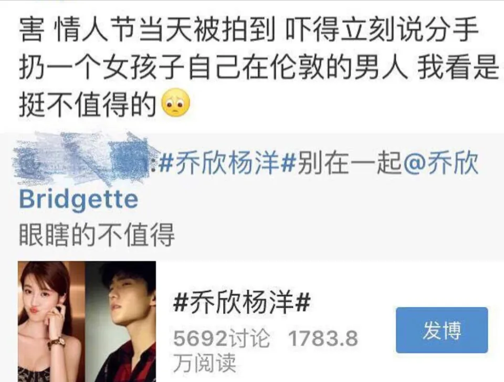This screenshot has height=382, width=504.
Task: Tap the 别在一起 text in repost
Action: click(x=349, y=162)
